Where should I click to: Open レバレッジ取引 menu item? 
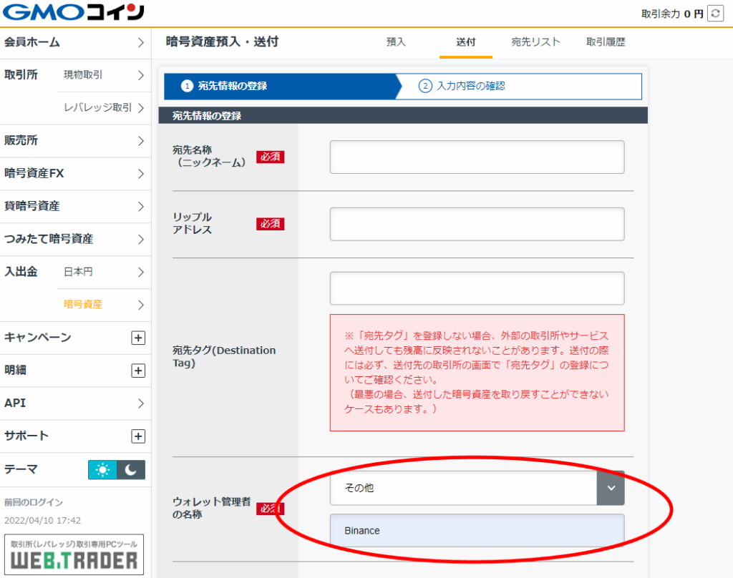pyautogui.click(x=104, y=108)
